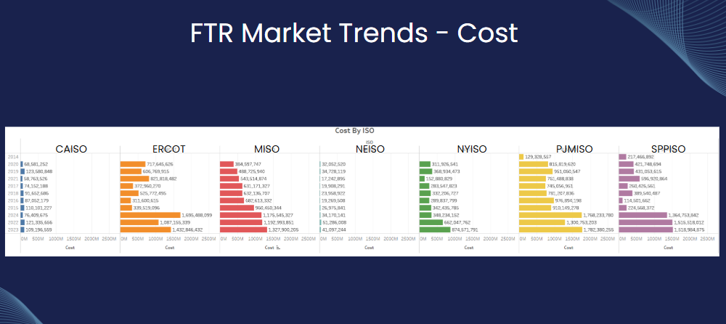Select the 2014 year row label
Screen dimensions: 726x324
pyautogui.click(x=13, y=157)
